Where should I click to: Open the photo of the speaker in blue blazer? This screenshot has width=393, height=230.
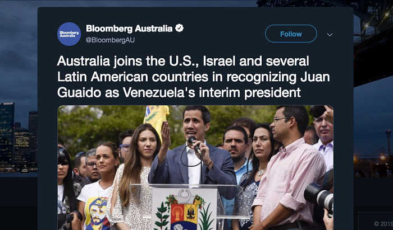[195, 167]
